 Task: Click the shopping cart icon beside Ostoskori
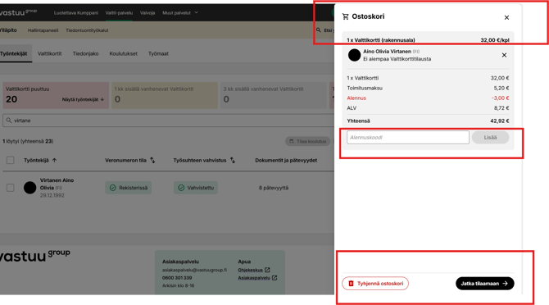pos(345,16)
